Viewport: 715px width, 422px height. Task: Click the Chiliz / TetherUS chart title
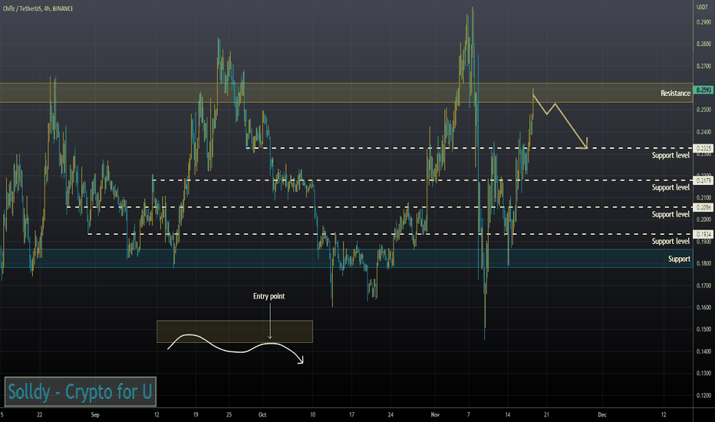point(38,8)
